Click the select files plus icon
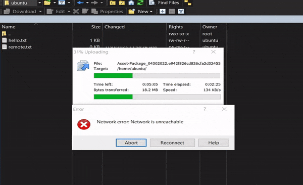Screen dimensions: 303x185 tap(163, 12)
